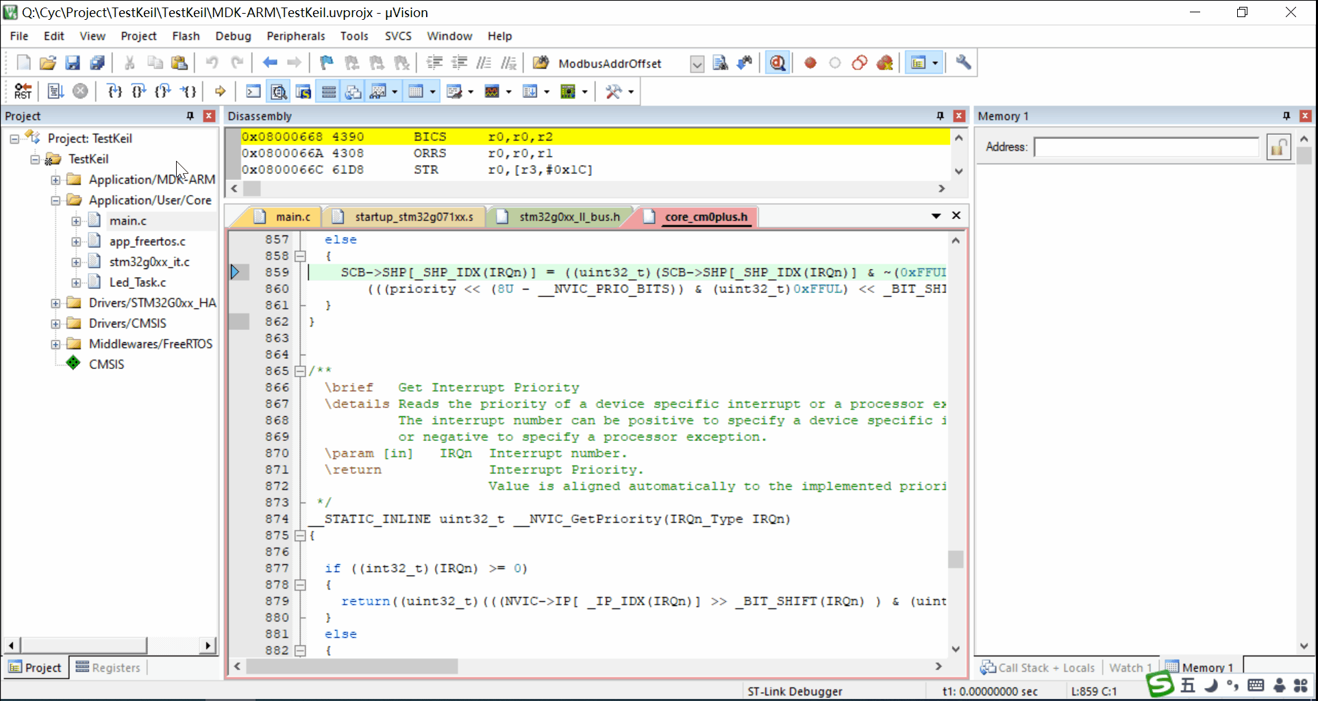Expand the Drivers/CMSIS folder in project tree

pyautogui.click(x=55, y=323)
